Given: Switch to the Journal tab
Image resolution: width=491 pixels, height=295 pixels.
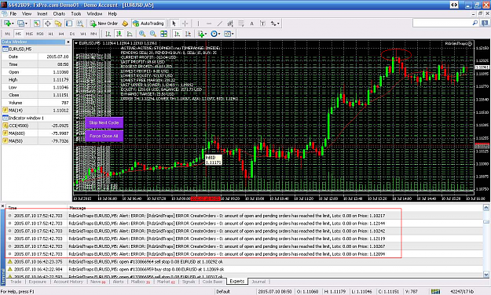Looking at the screenshot, I should pos(258,282).
